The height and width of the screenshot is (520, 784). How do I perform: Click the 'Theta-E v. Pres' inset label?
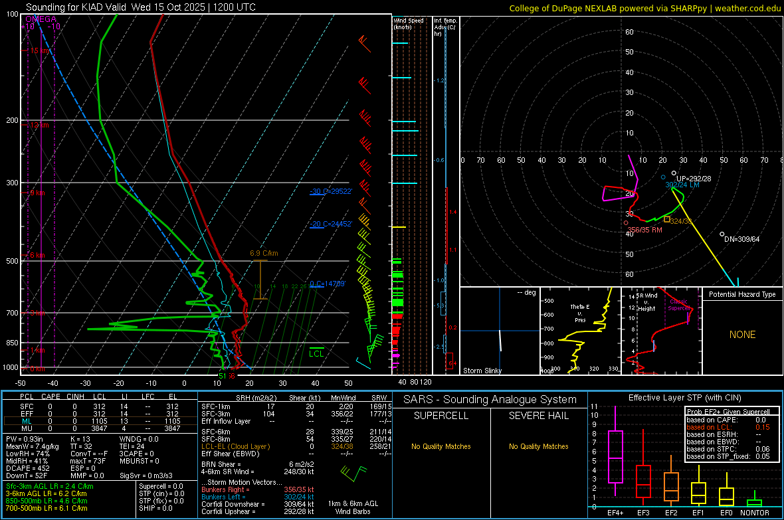point(580,313)
